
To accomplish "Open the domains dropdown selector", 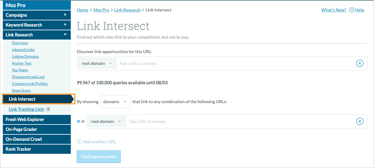I will coord(115,102).
